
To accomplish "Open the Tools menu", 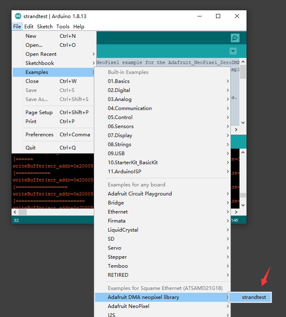I will point(63,26).
